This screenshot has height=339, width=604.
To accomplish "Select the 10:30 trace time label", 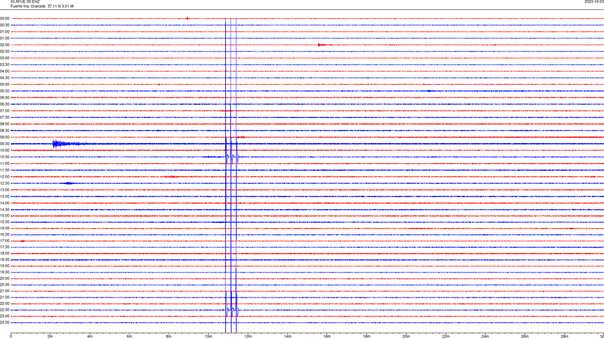I will 4,157.
